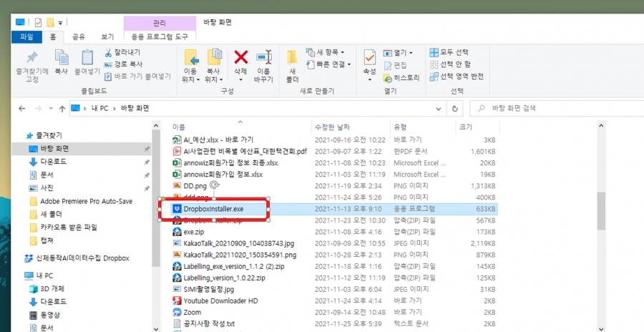This screenshot has height=332, width=644.
Task: Click the New Folder (새 폴더) icon
Action: click(x=292, y=58)
